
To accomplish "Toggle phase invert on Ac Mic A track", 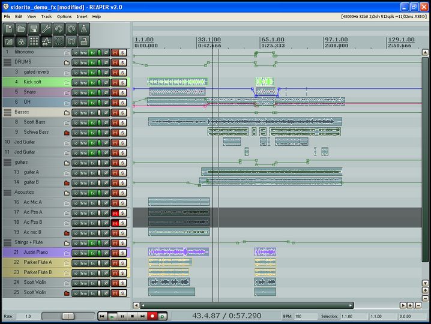I will click(106, 203).
